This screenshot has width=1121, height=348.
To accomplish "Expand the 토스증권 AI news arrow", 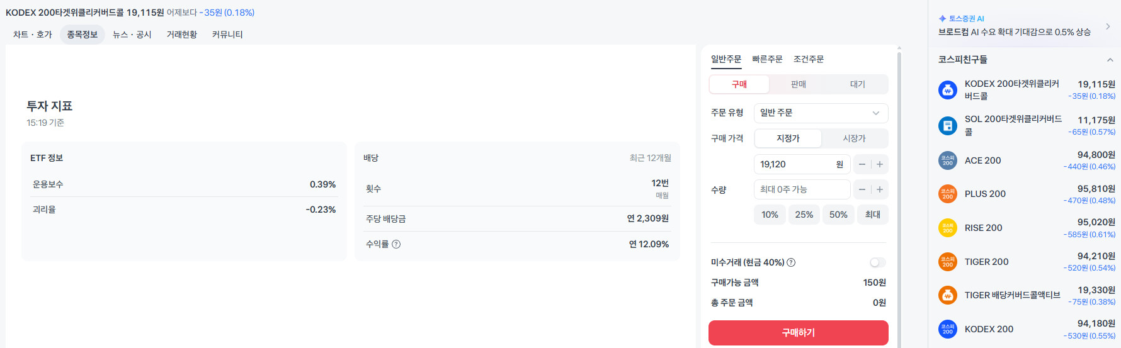I will (1108, 26).
